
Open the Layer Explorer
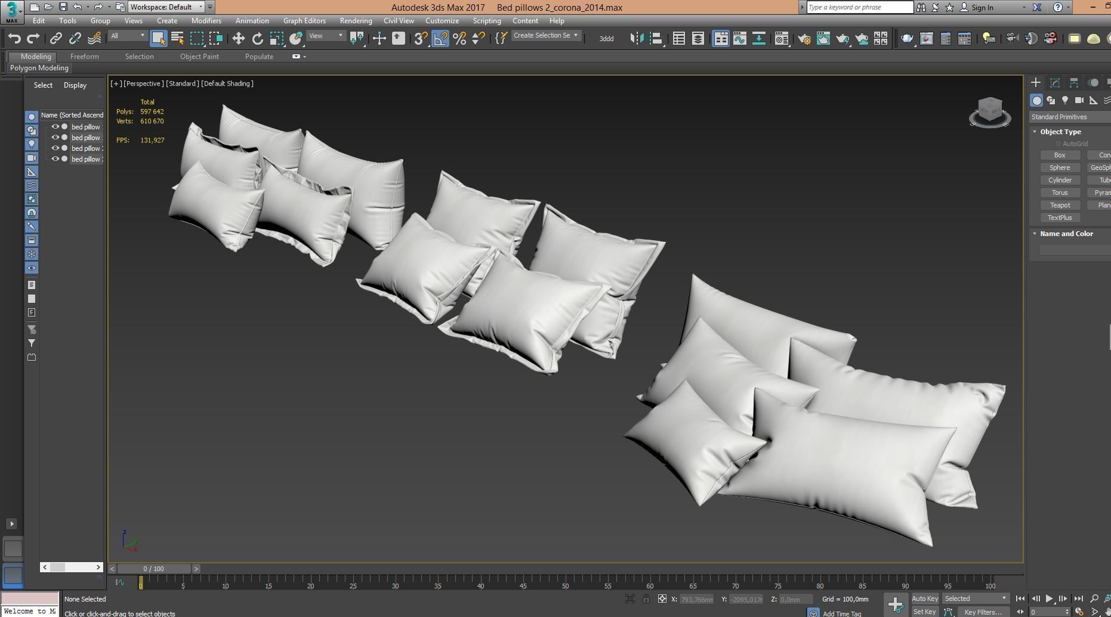pyautogui.click(x=698, y=39)
